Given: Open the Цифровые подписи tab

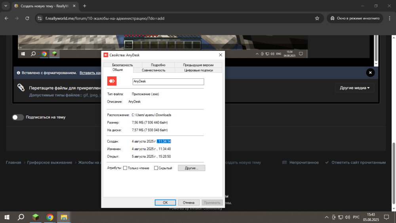Looking at the screenshot, I should [198, 70].
